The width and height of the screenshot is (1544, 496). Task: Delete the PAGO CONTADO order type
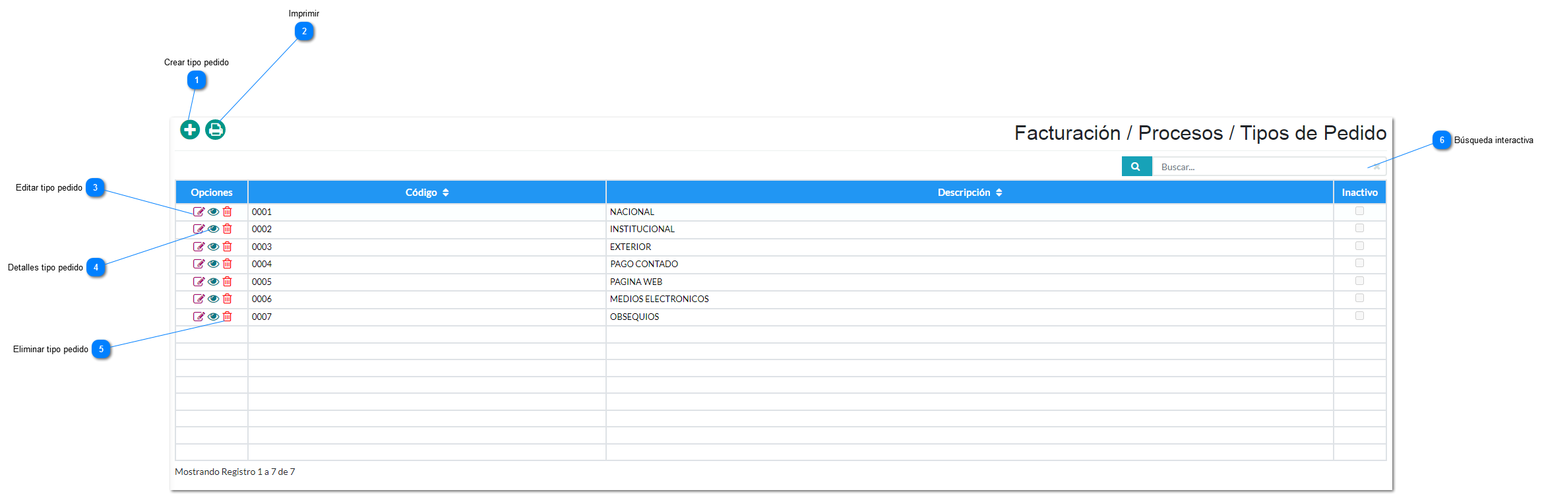pos(228,264)
